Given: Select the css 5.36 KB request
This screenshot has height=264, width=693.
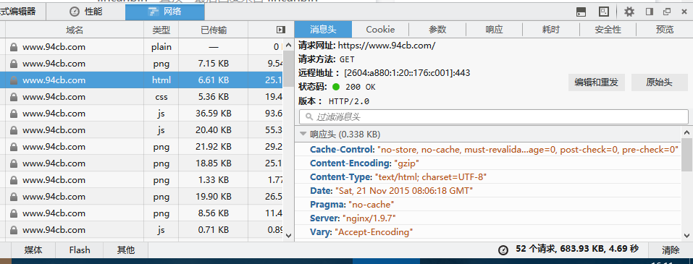Looking at the screenshot, I should coord(141,97).
